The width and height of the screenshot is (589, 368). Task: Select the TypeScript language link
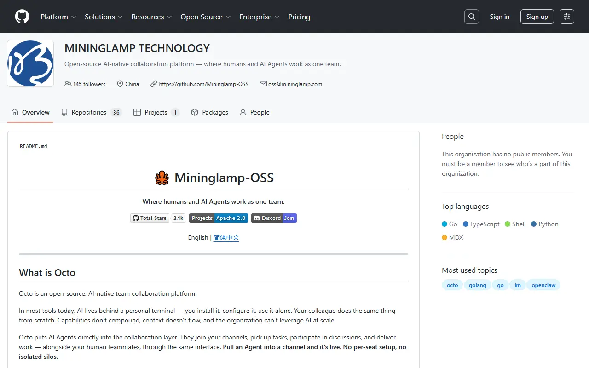coord(481,224)
